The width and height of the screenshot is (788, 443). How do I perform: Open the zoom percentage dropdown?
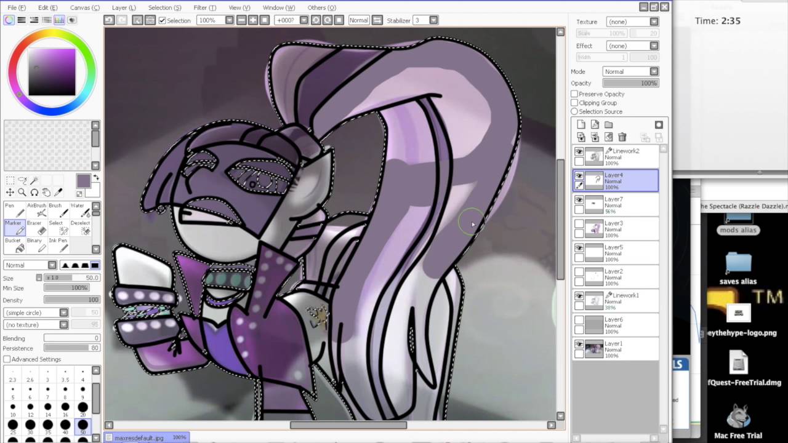tap(229, 20)
